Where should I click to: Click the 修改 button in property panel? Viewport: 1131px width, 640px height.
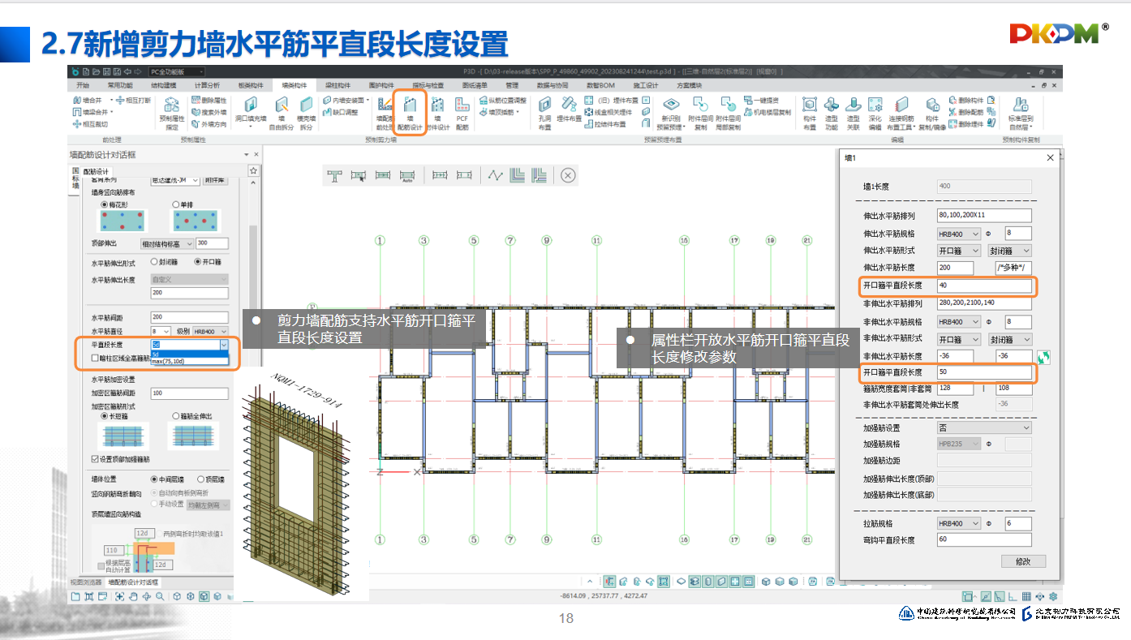pos(1022,561)
